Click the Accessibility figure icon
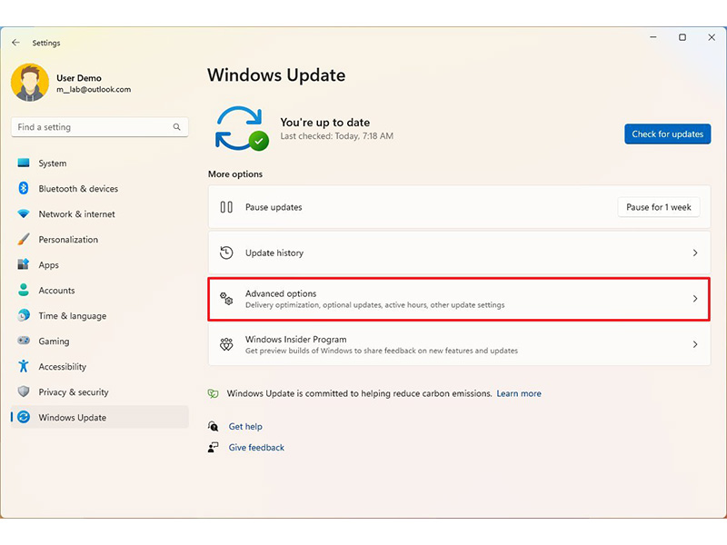 click(24, 366)
